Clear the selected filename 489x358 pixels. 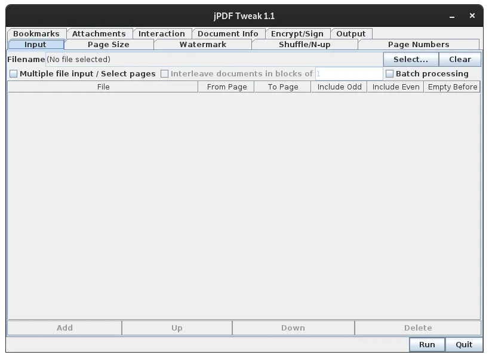460,59
